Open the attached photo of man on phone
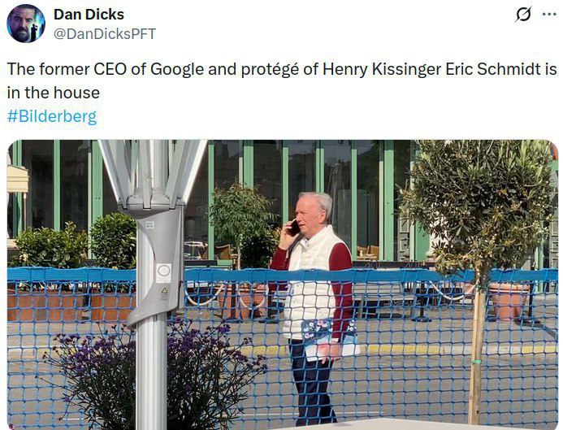The width and height of the screenshot is (563, 430). tap(282, 284)
